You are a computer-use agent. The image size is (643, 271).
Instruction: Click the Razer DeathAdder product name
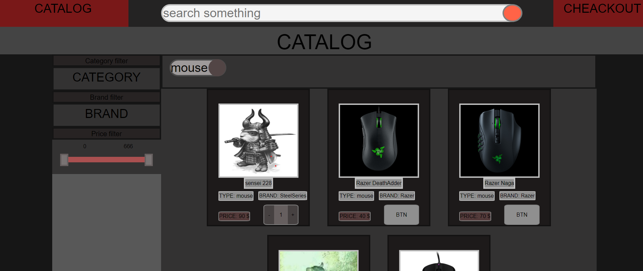[x=379, y=183]
